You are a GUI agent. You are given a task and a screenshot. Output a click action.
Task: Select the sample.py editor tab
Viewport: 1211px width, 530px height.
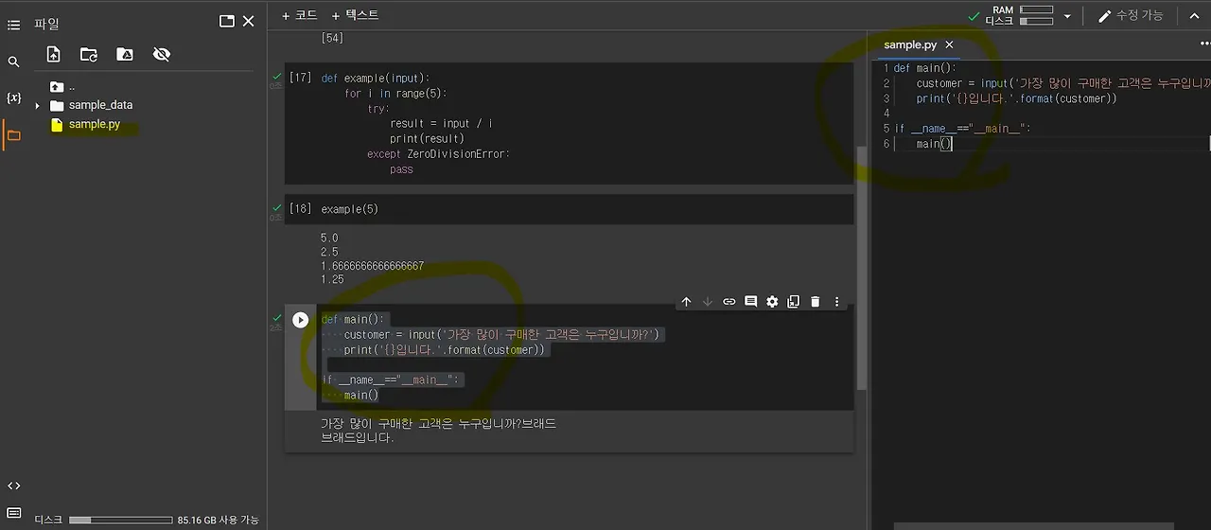910,44
